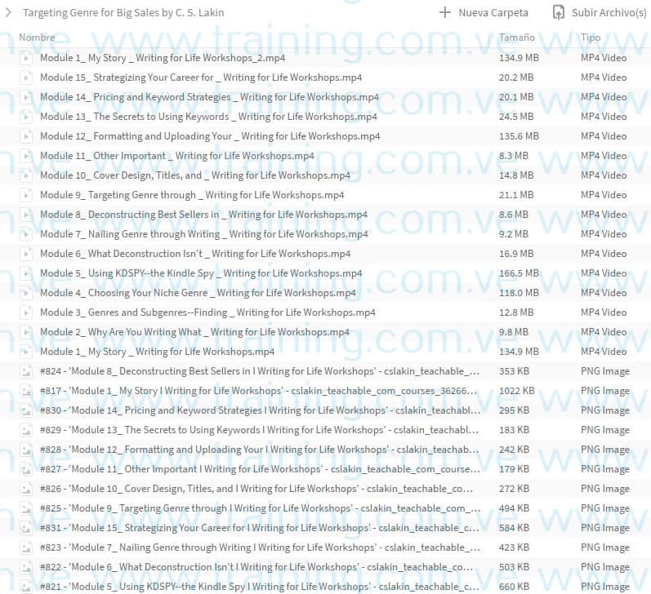
Task: Click video icon of Module 2 Why Are You mp4
Action: 26,332
